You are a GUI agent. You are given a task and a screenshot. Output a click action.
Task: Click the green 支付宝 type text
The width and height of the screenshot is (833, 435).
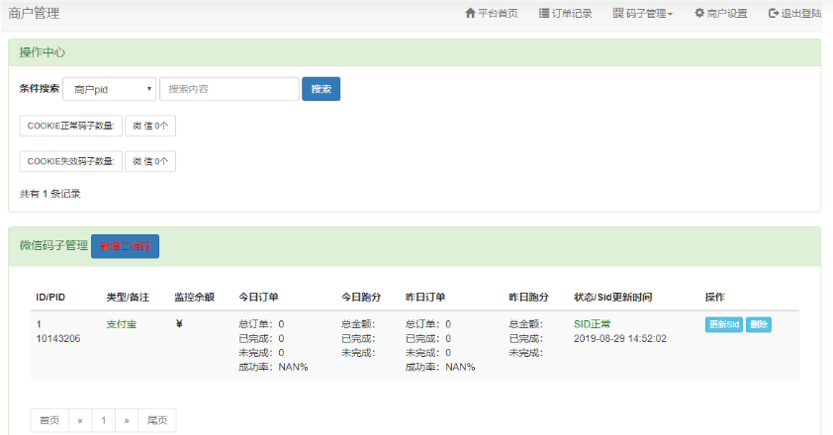click(121, 324)
